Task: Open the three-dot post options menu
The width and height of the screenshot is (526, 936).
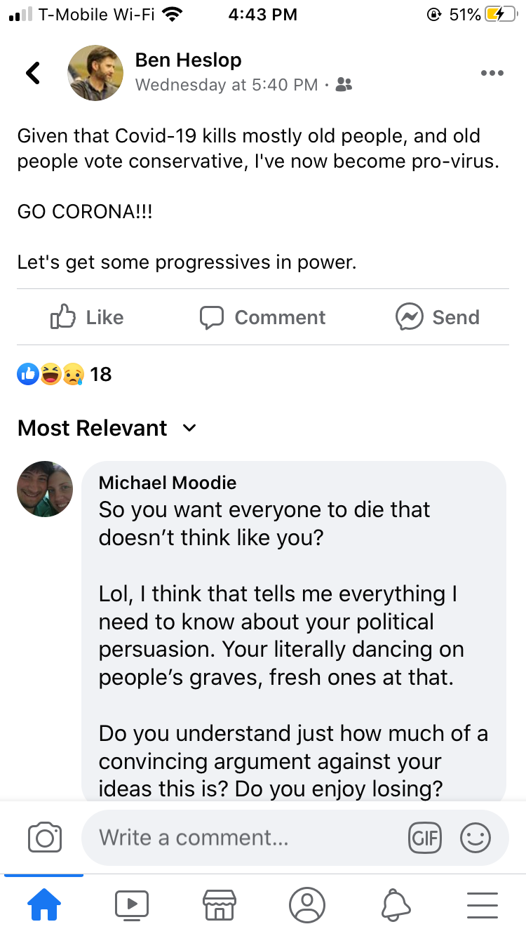Action: pyautogui.click(x=492, y=73)
